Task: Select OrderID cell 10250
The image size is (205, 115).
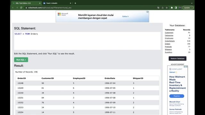Action: (x=20, y=93)
